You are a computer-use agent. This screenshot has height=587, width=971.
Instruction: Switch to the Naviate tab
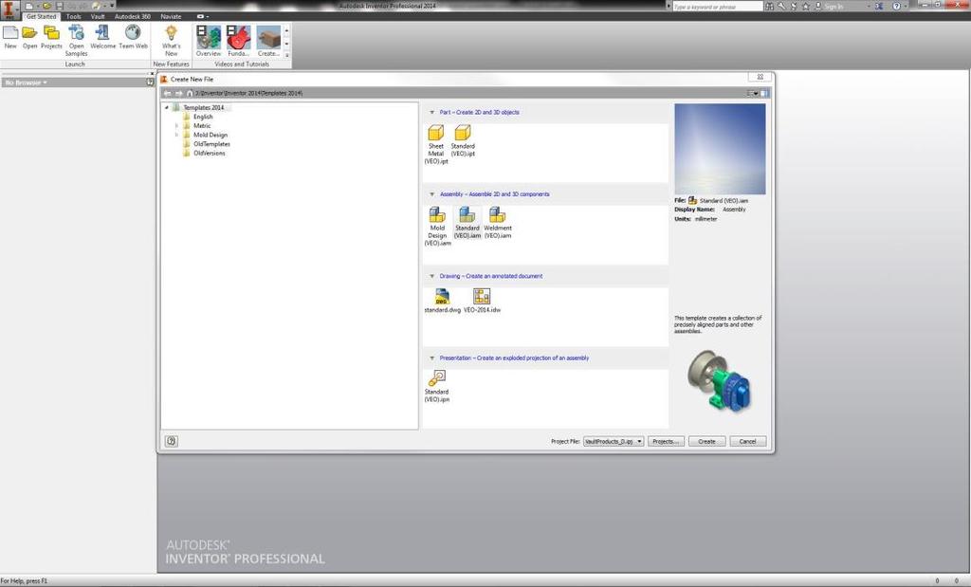[x=171, y=17]
